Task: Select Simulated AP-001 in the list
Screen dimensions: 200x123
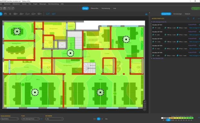Action: (x=157, y=25)
